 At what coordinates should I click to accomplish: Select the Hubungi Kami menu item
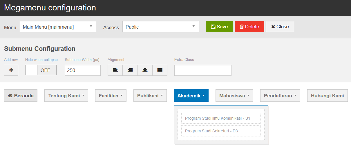[327, 96]
